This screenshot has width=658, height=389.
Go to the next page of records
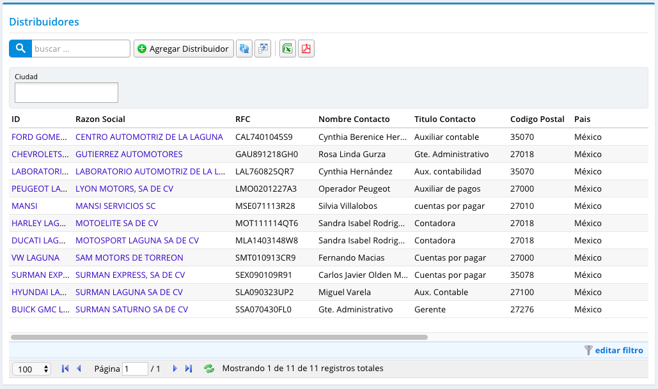click(175, 369)
